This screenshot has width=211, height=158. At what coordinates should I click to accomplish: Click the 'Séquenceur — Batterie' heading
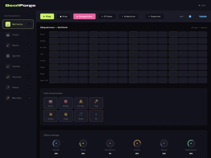(x=54, y=27)
